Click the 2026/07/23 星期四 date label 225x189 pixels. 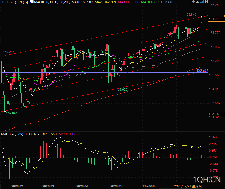(188, 186)
